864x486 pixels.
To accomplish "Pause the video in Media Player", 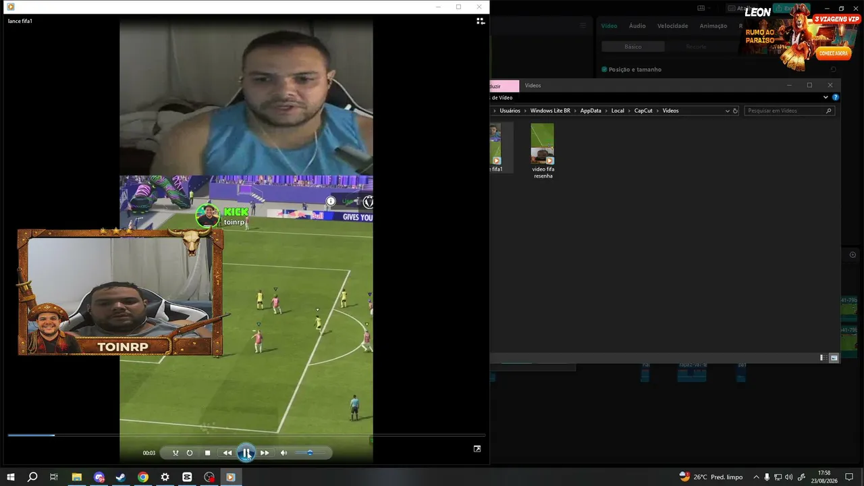I will pos(246,453).
